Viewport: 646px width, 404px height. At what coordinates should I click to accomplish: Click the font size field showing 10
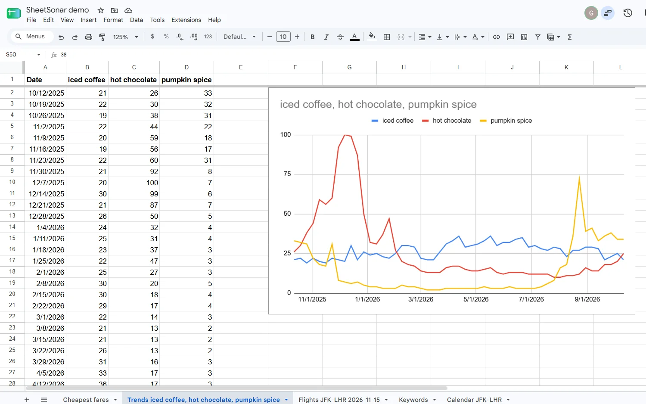(283, 37)
